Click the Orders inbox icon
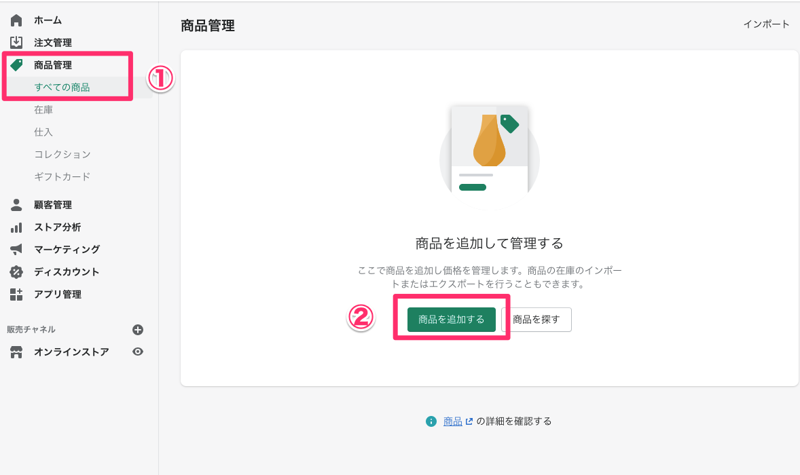This screenshot has height=475, width=800. point(16,43)
